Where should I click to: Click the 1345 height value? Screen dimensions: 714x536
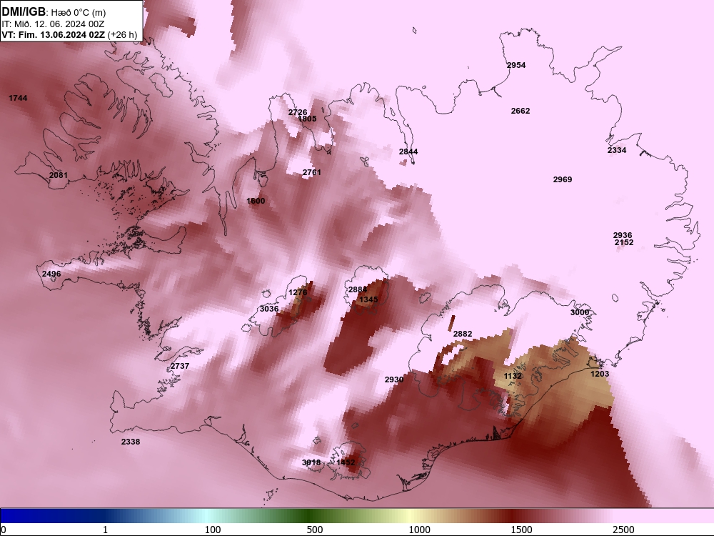368,299
